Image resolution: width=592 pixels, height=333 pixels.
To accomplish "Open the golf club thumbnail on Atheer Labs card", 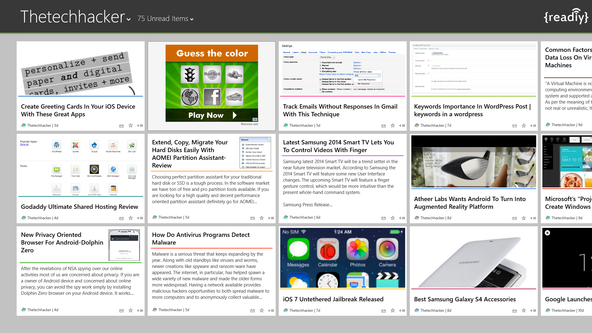I will [474, 162].
